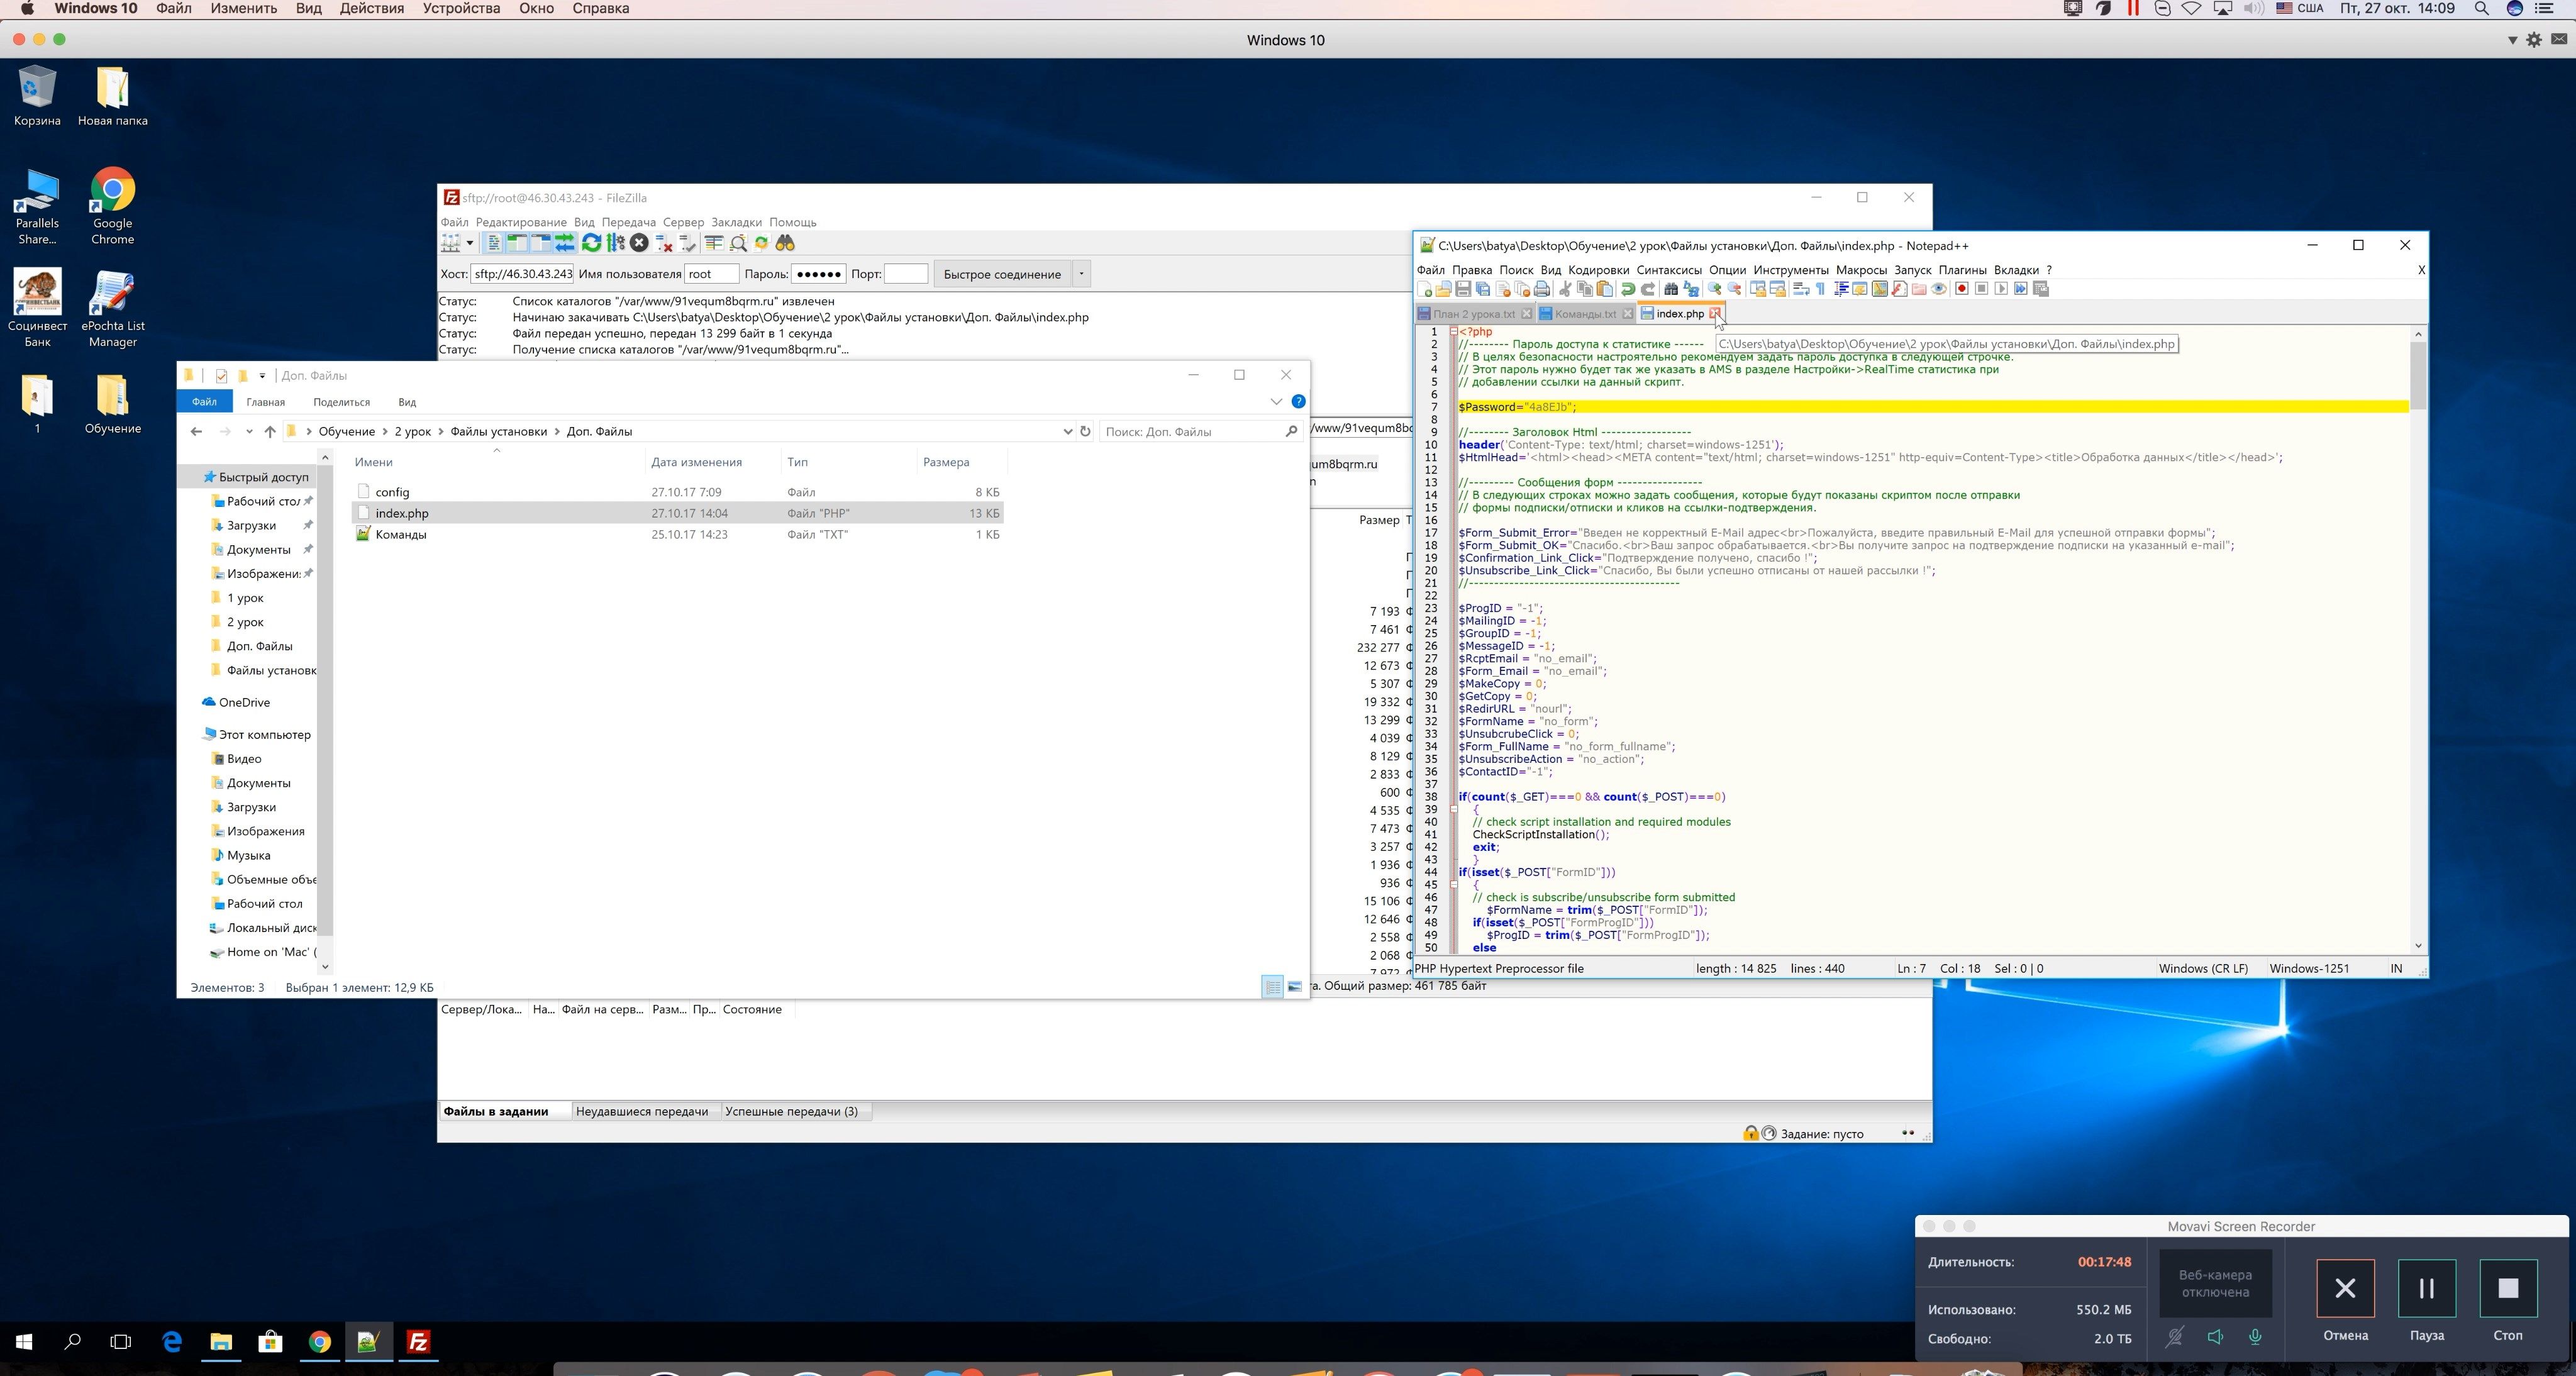Toggle Notepad++ show all characters icon
This screenshot has height=1376, width=2576.
[x=1820, y=290]
